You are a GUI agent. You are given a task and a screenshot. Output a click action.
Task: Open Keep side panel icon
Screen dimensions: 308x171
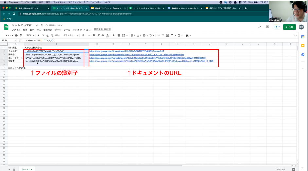click(303, 46)
